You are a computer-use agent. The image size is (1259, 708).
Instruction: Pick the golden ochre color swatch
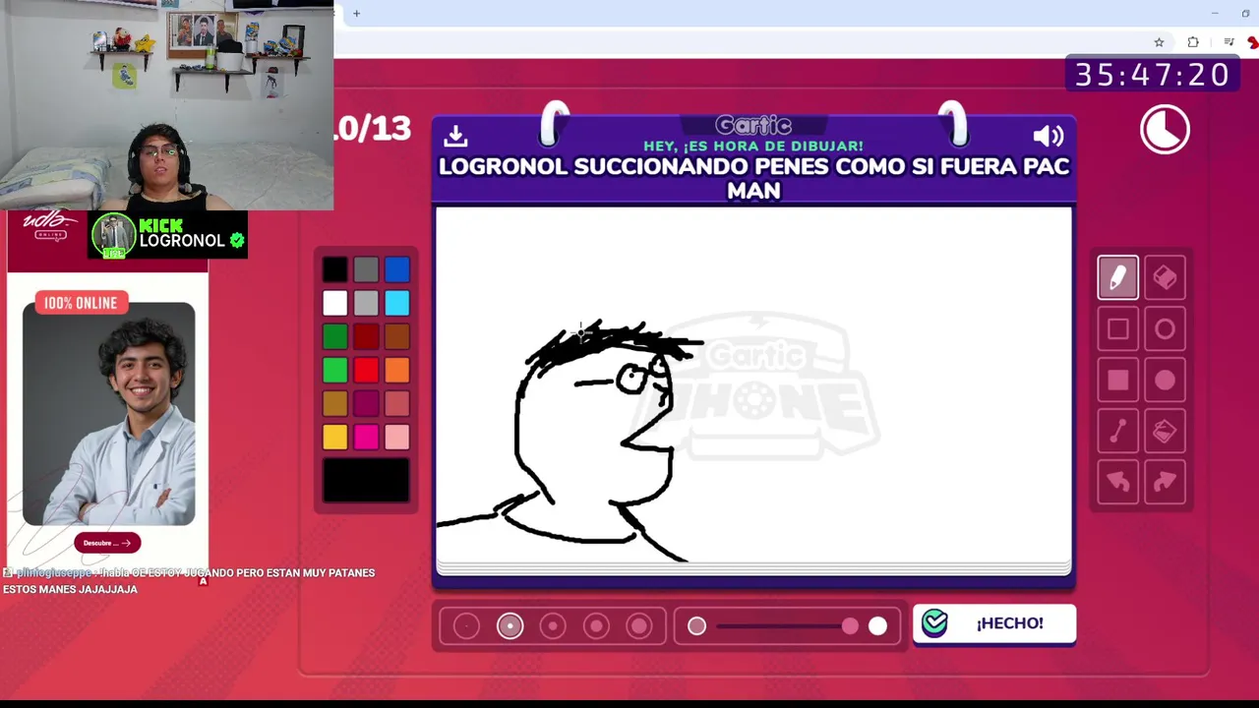(334, 403)
